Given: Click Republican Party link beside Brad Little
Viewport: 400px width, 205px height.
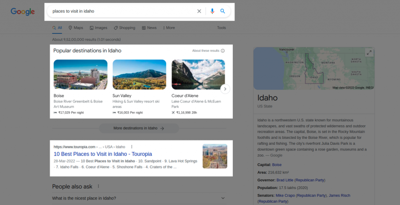Looking at the screenshot, I should click(x=310, y=180).
